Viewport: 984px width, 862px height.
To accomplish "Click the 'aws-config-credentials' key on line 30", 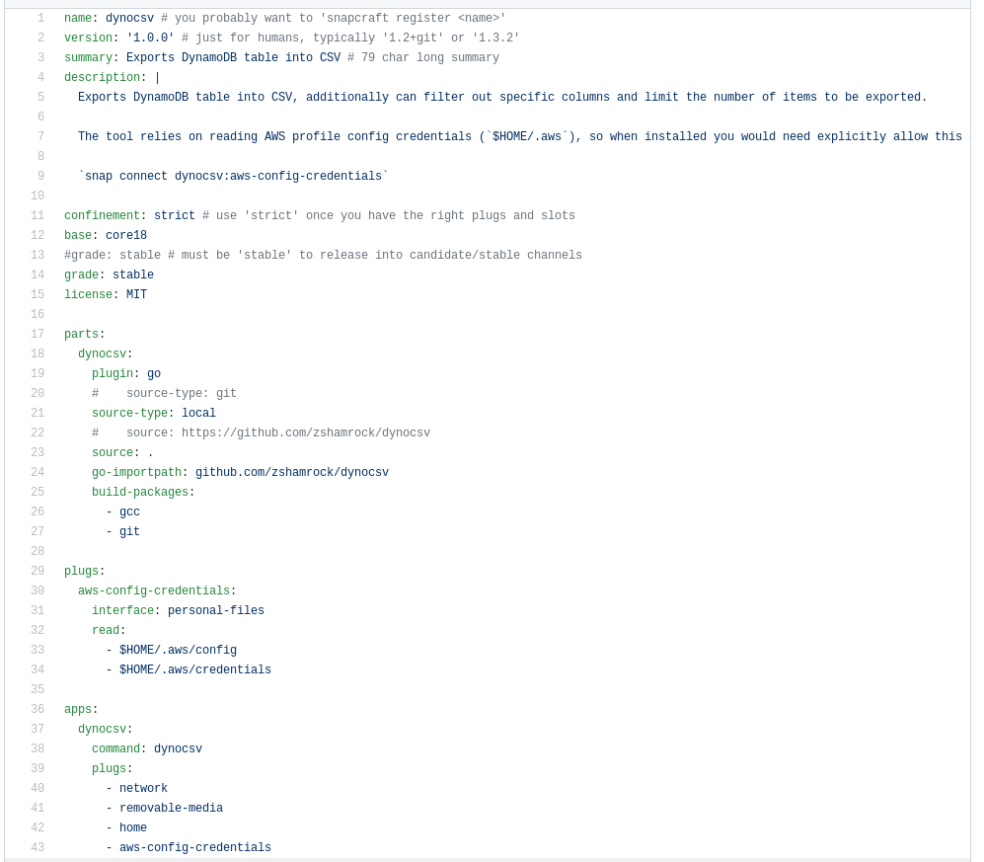I will 154,590.
